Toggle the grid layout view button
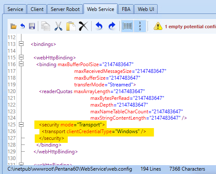 pos(127,26)
